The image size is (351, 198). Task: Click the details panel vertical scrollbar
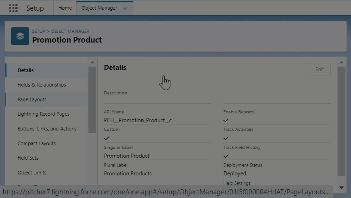[x=341, y=120]
